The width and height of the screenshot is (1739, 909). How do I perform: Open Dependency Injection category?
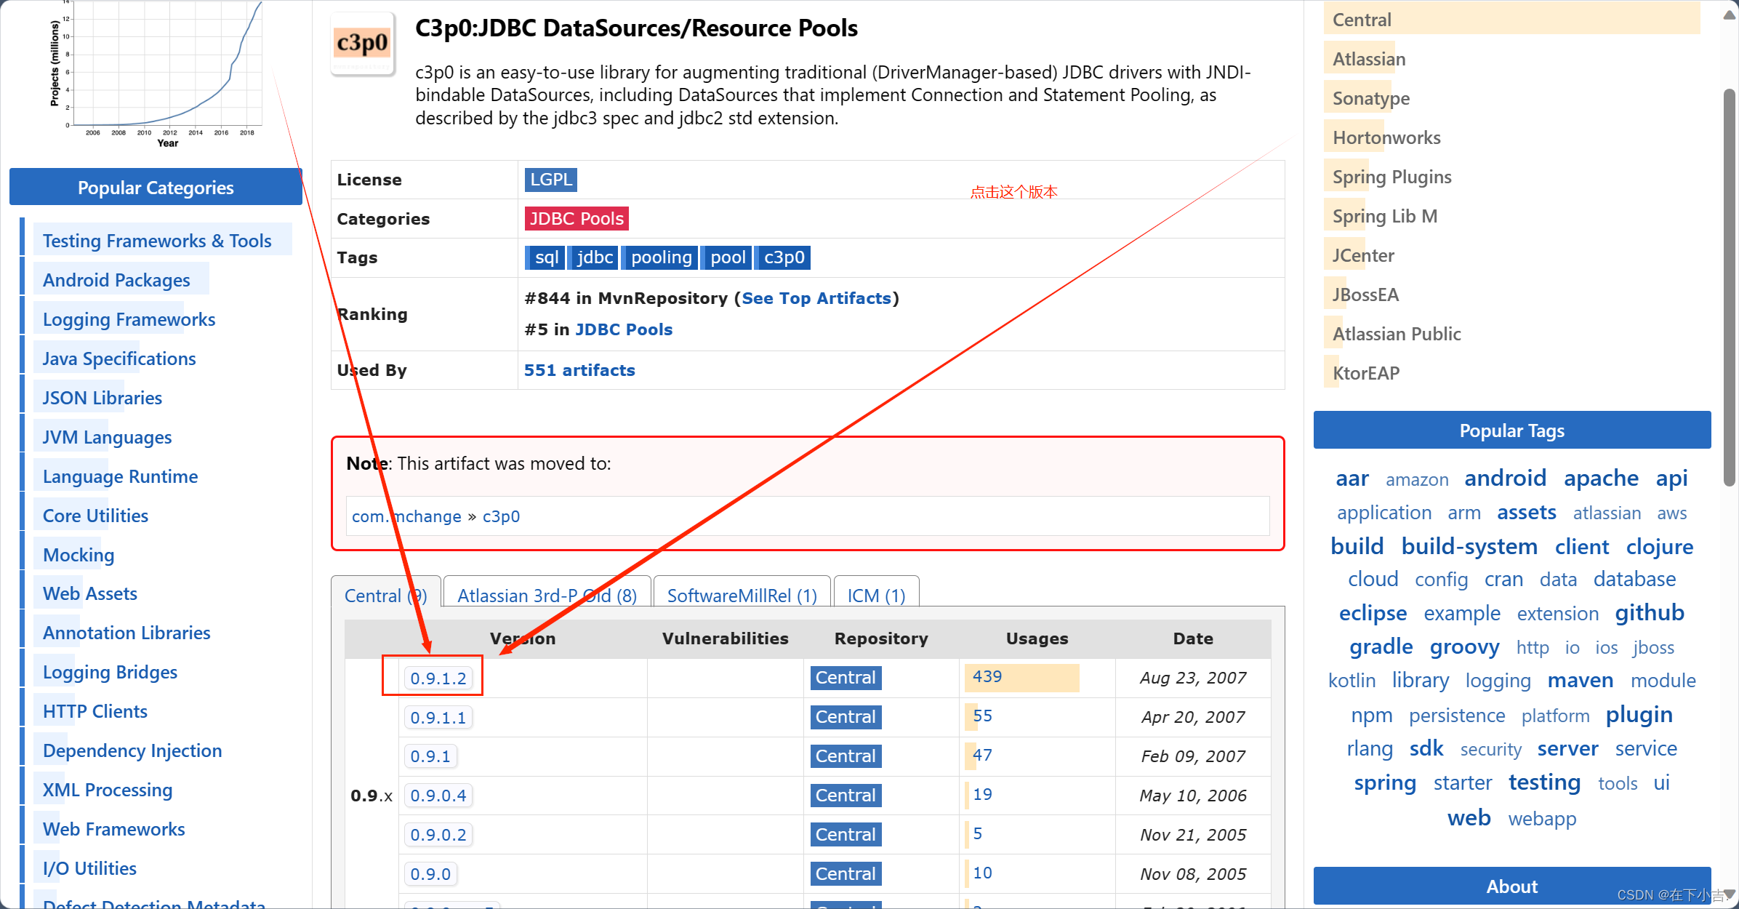(x=132, y=750)
